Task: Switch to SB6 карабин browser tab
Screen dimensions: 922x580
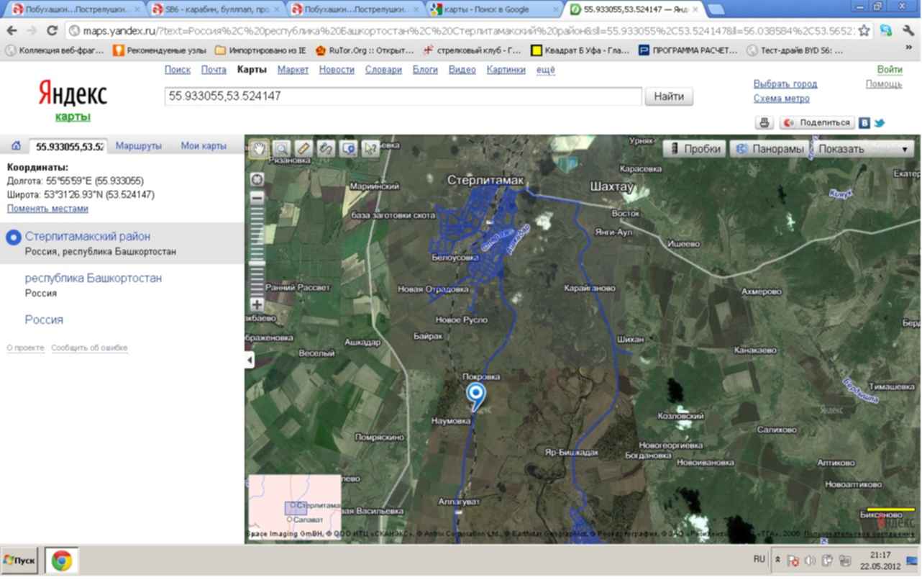Action: point(217,10)
